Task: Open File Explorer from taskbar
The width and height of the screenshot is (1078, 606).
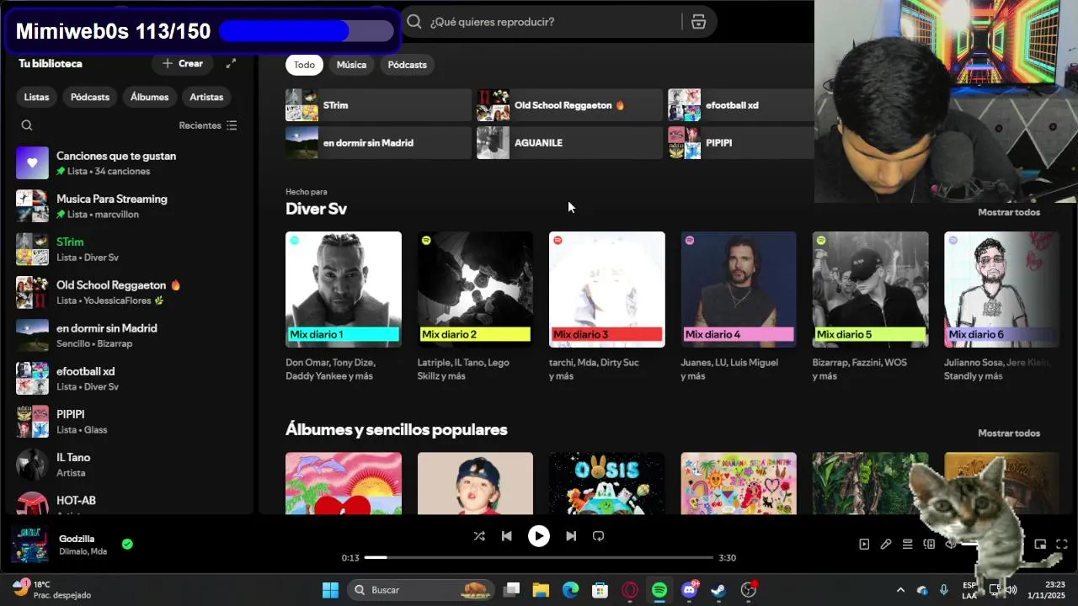Action: point(541,590)
